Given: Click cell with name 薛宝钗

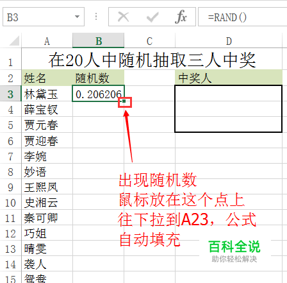Looking at the screenshot, I should point(47,109).
